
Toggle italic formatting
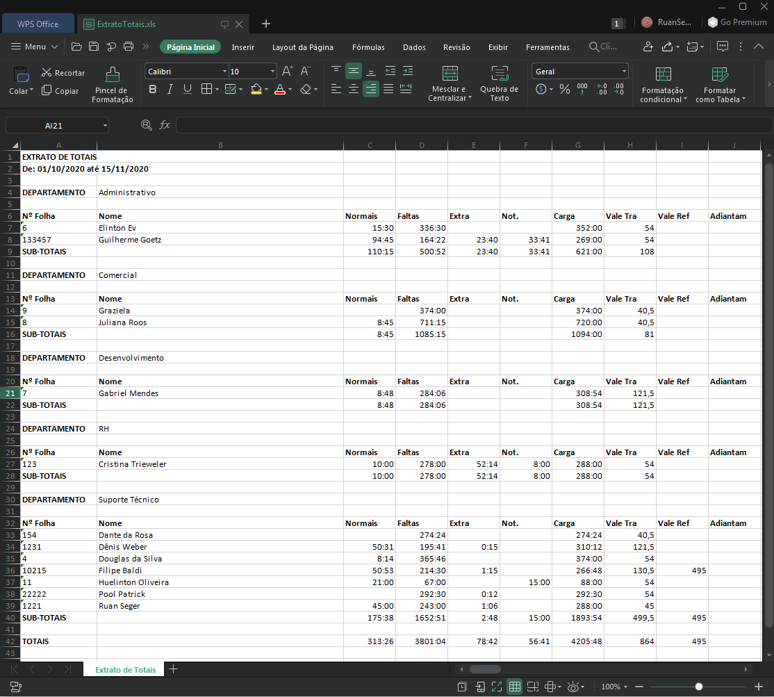point(170,90)
